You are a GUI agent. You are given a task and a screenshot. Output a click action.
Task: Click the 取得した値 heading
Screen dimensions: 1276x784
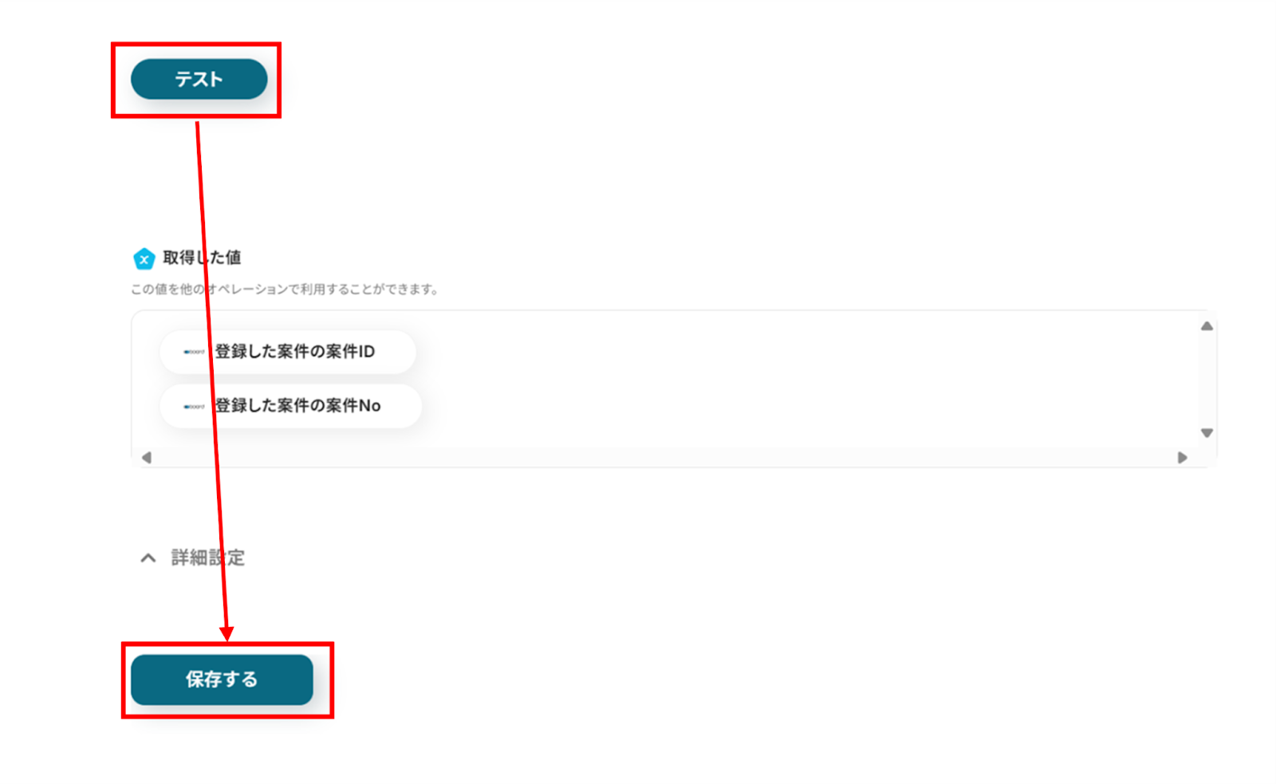pyautogui.click(x=202, y=258)
